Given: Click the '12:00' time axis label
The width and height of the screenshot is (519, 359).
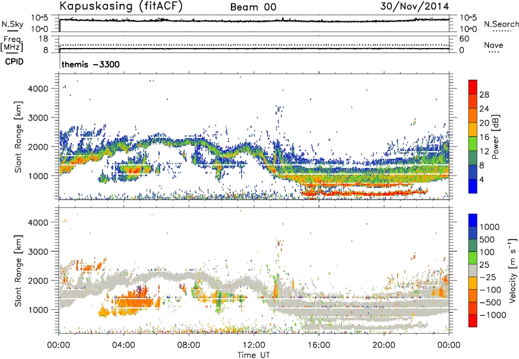Looking at the screenshot, I should (254, 345).
